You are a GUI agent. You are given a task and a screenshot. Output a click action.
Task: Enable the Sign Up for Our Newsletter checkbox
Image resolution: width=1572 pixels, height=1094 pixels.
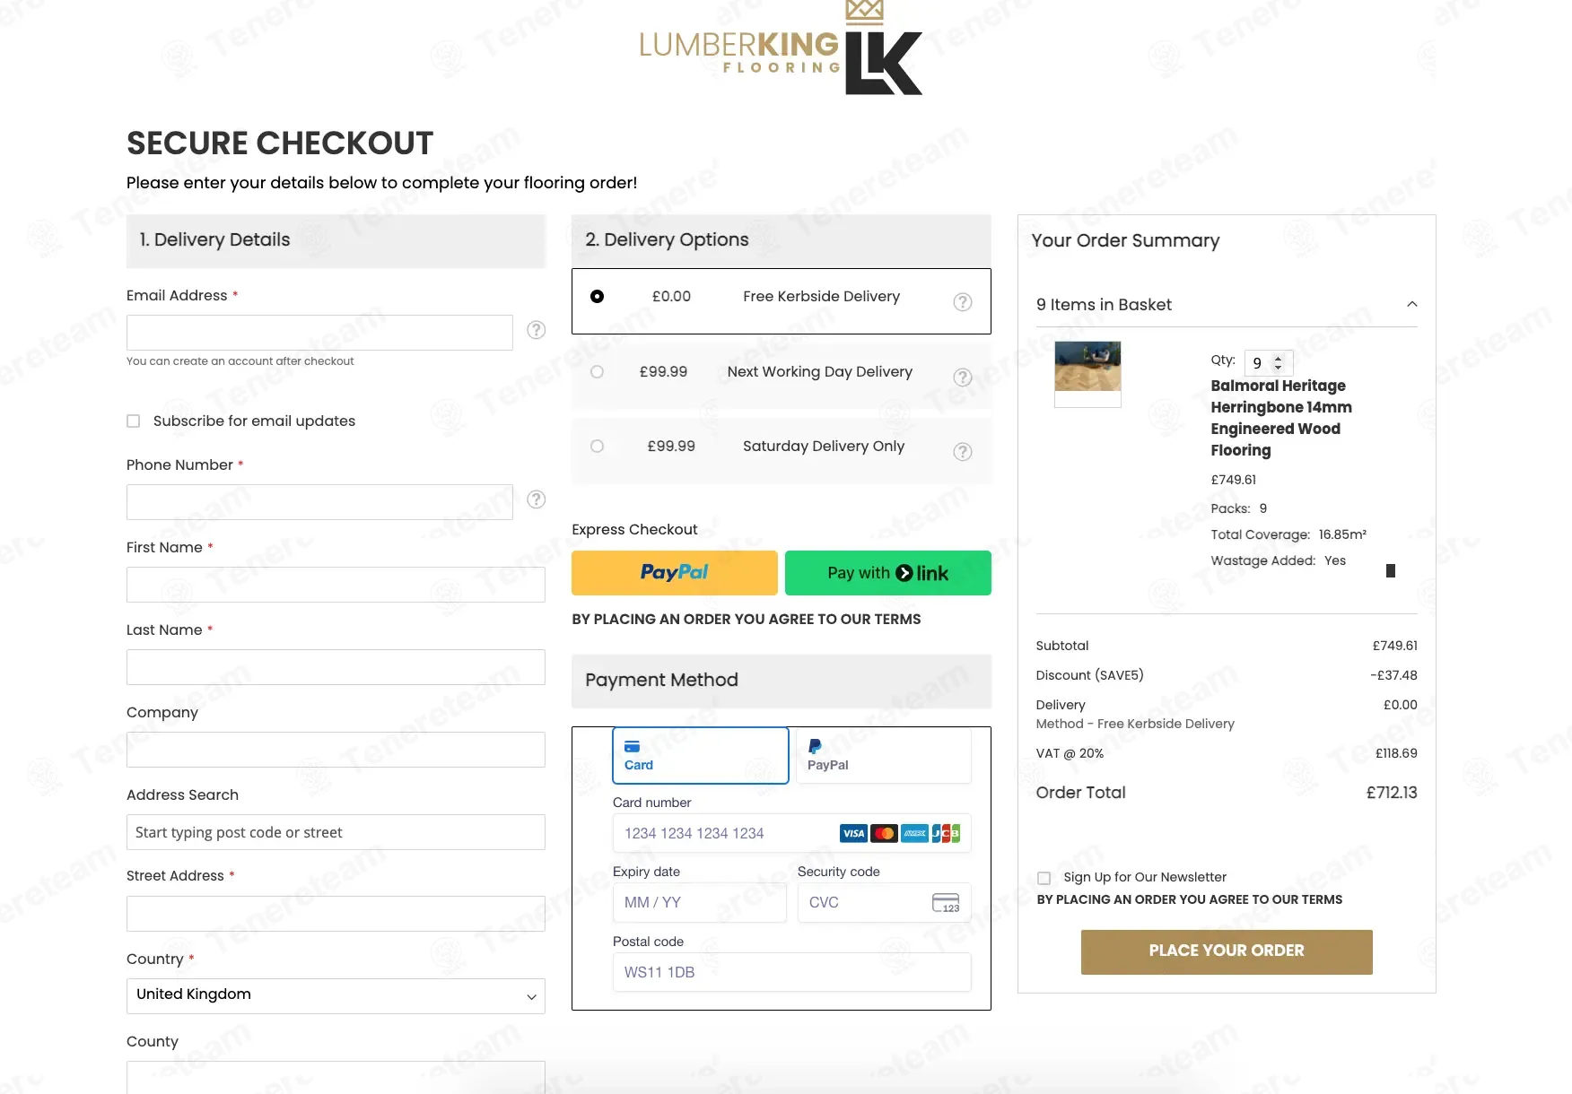pyautogui.click(x=1044, y=878)
